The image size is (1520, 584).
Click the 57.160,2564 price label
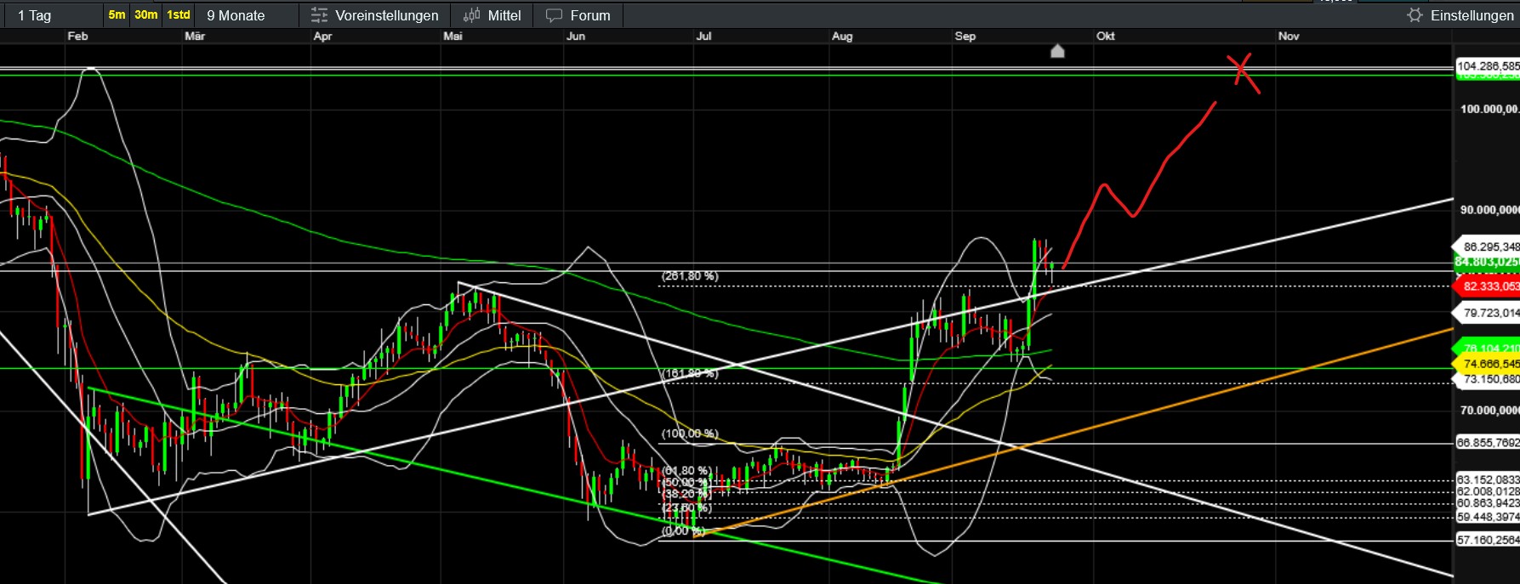(x=1488, y=540)
